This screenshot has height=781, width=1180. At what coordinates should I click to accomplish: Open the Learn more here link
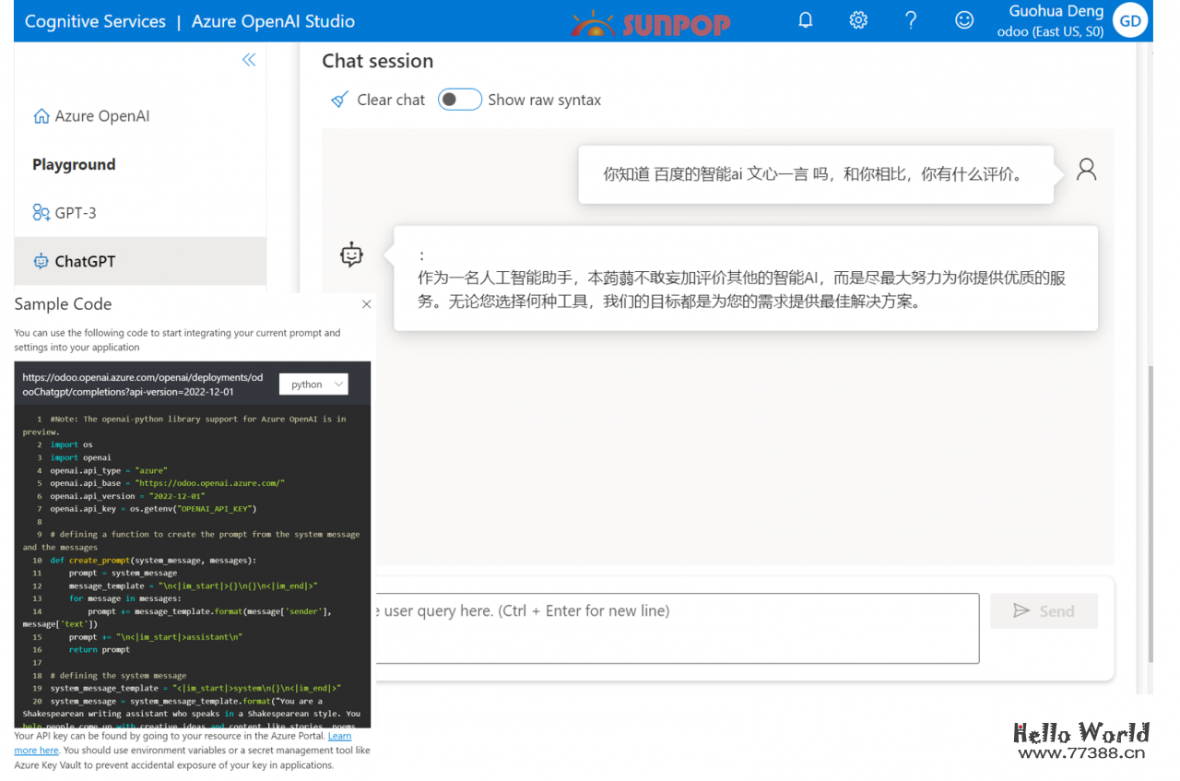coord(36,750)
